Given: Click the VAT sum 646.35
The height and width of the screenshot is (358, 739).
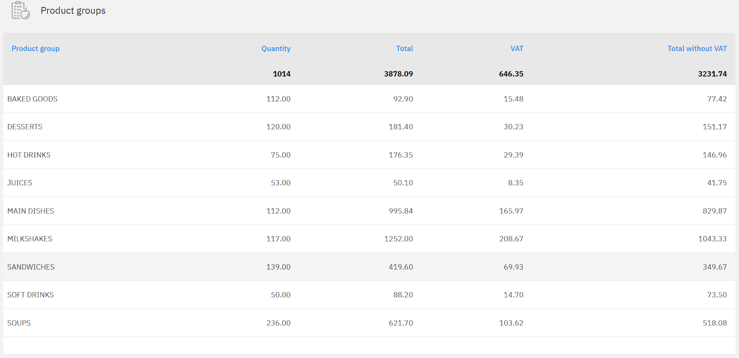Looking at the screenshot, I should point(511,74).
